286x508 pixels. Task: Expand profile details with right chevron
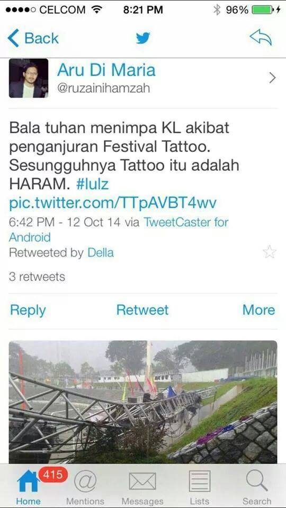coord(272,78)
